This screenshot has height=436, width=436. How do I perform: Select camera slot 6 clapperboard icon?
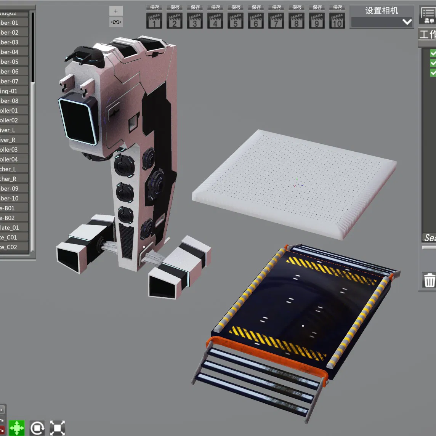pos(255,21)
